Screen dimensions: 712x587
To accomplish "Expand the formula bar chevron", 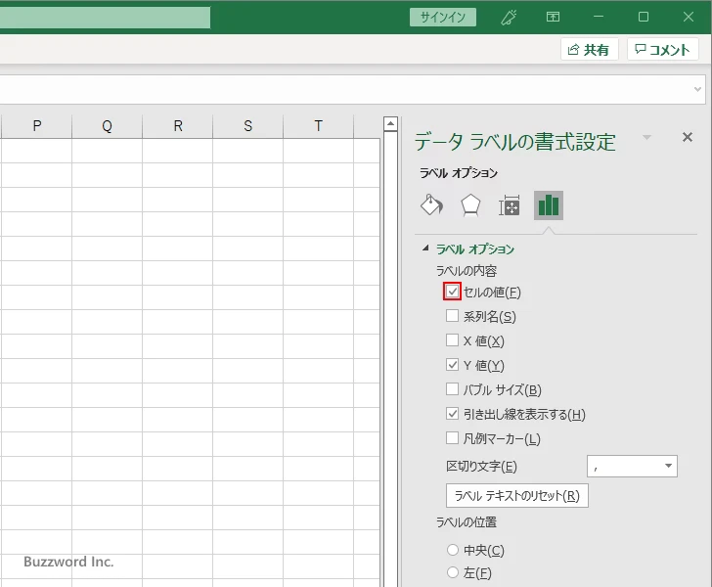I will (698, 89).
